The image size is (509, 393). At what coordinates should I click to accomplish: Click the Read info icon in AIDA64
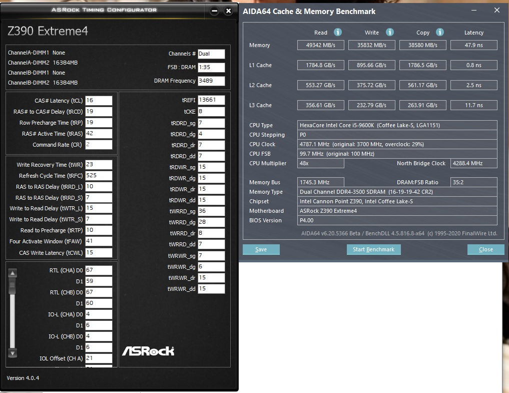coord(338,32)
